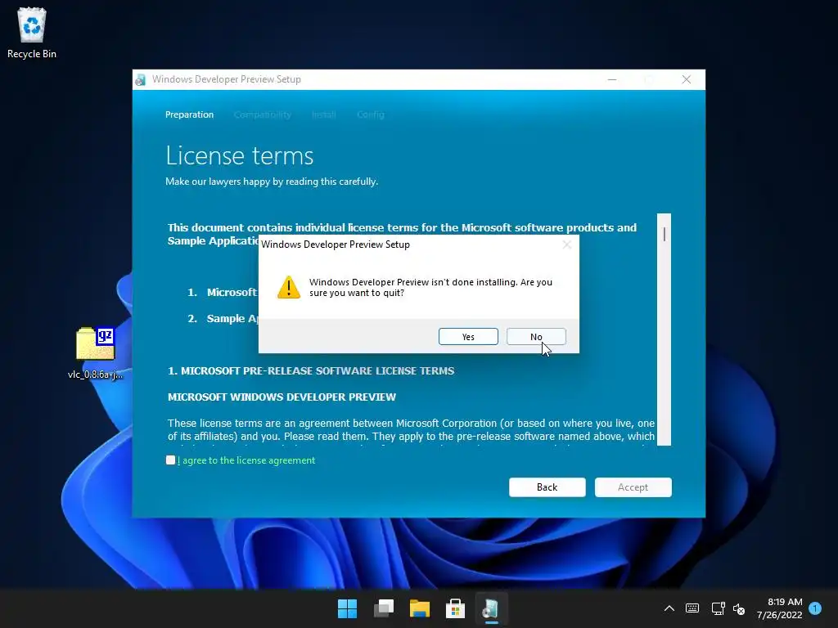Click 'Make our lawyers happy' subtitle text
This screenshot has width=838, height=628.
tap(272, 182)
